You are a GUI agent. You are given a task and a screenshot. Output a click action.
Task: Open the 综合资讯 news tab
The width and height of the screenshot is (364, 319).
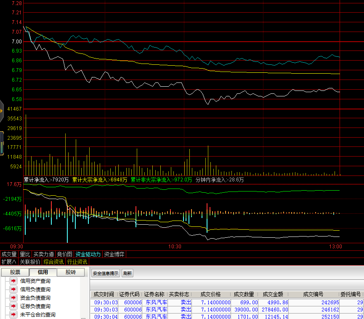54,262
